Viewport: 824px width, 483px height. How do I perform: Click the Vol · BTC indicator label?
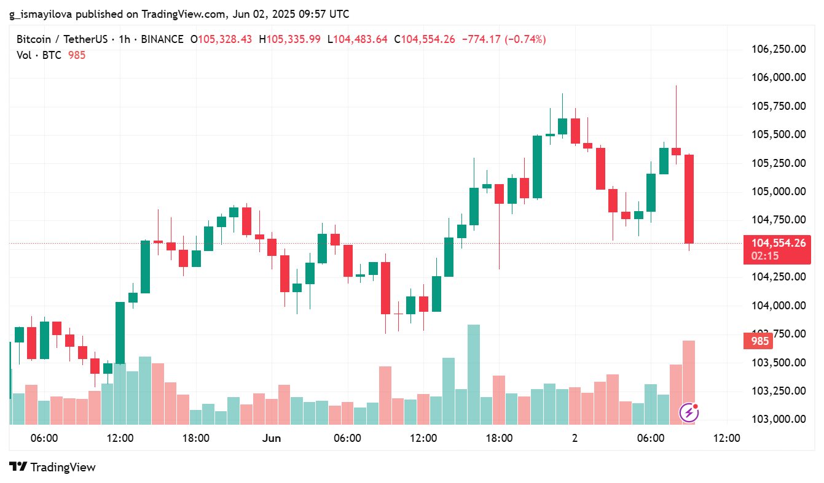tap(39, 55)
